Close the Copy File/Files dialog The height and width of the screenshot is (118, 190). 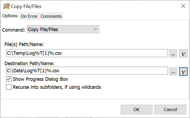click(183, 6)
